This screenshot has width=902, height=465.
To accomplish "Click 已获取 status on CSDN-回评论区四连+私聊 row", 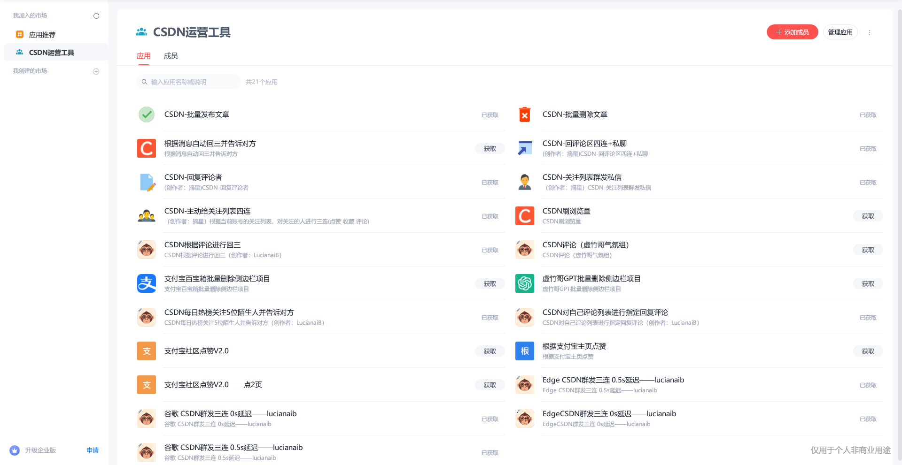I will tap(868, 149).
